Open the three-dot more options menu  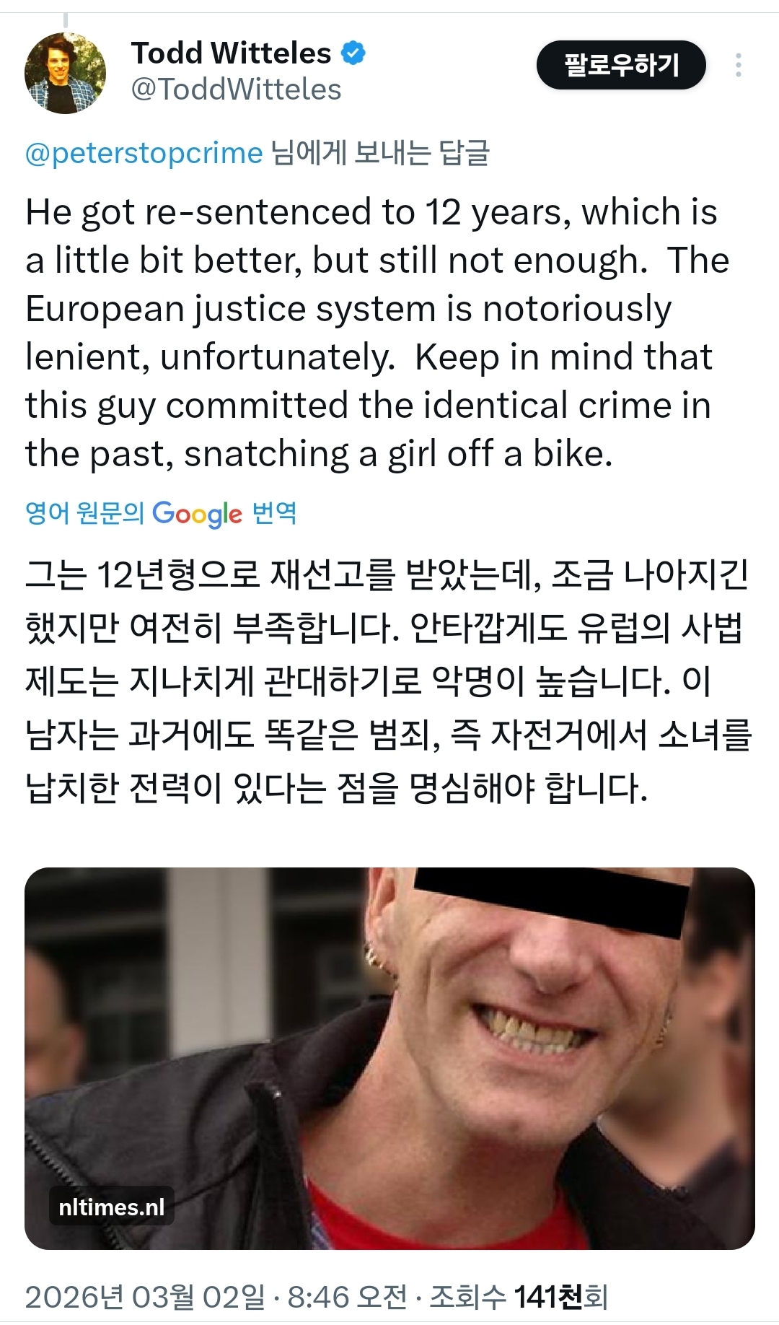[x=738, y=65]
